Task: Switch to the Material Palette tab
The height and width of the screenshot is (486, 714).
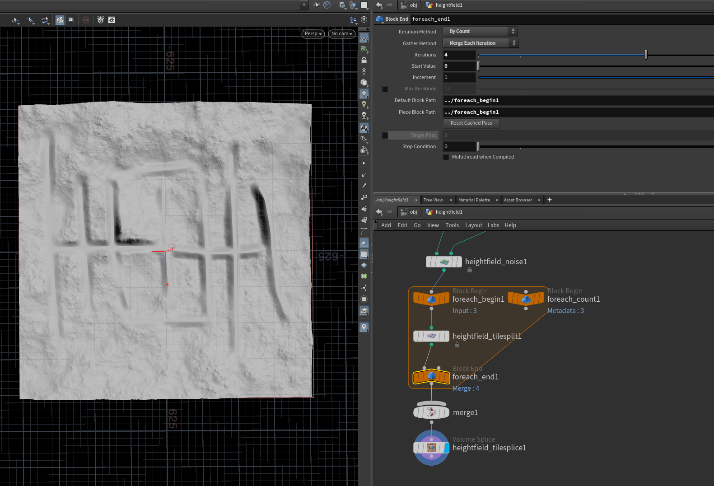Action: click(x=474, y=200)
